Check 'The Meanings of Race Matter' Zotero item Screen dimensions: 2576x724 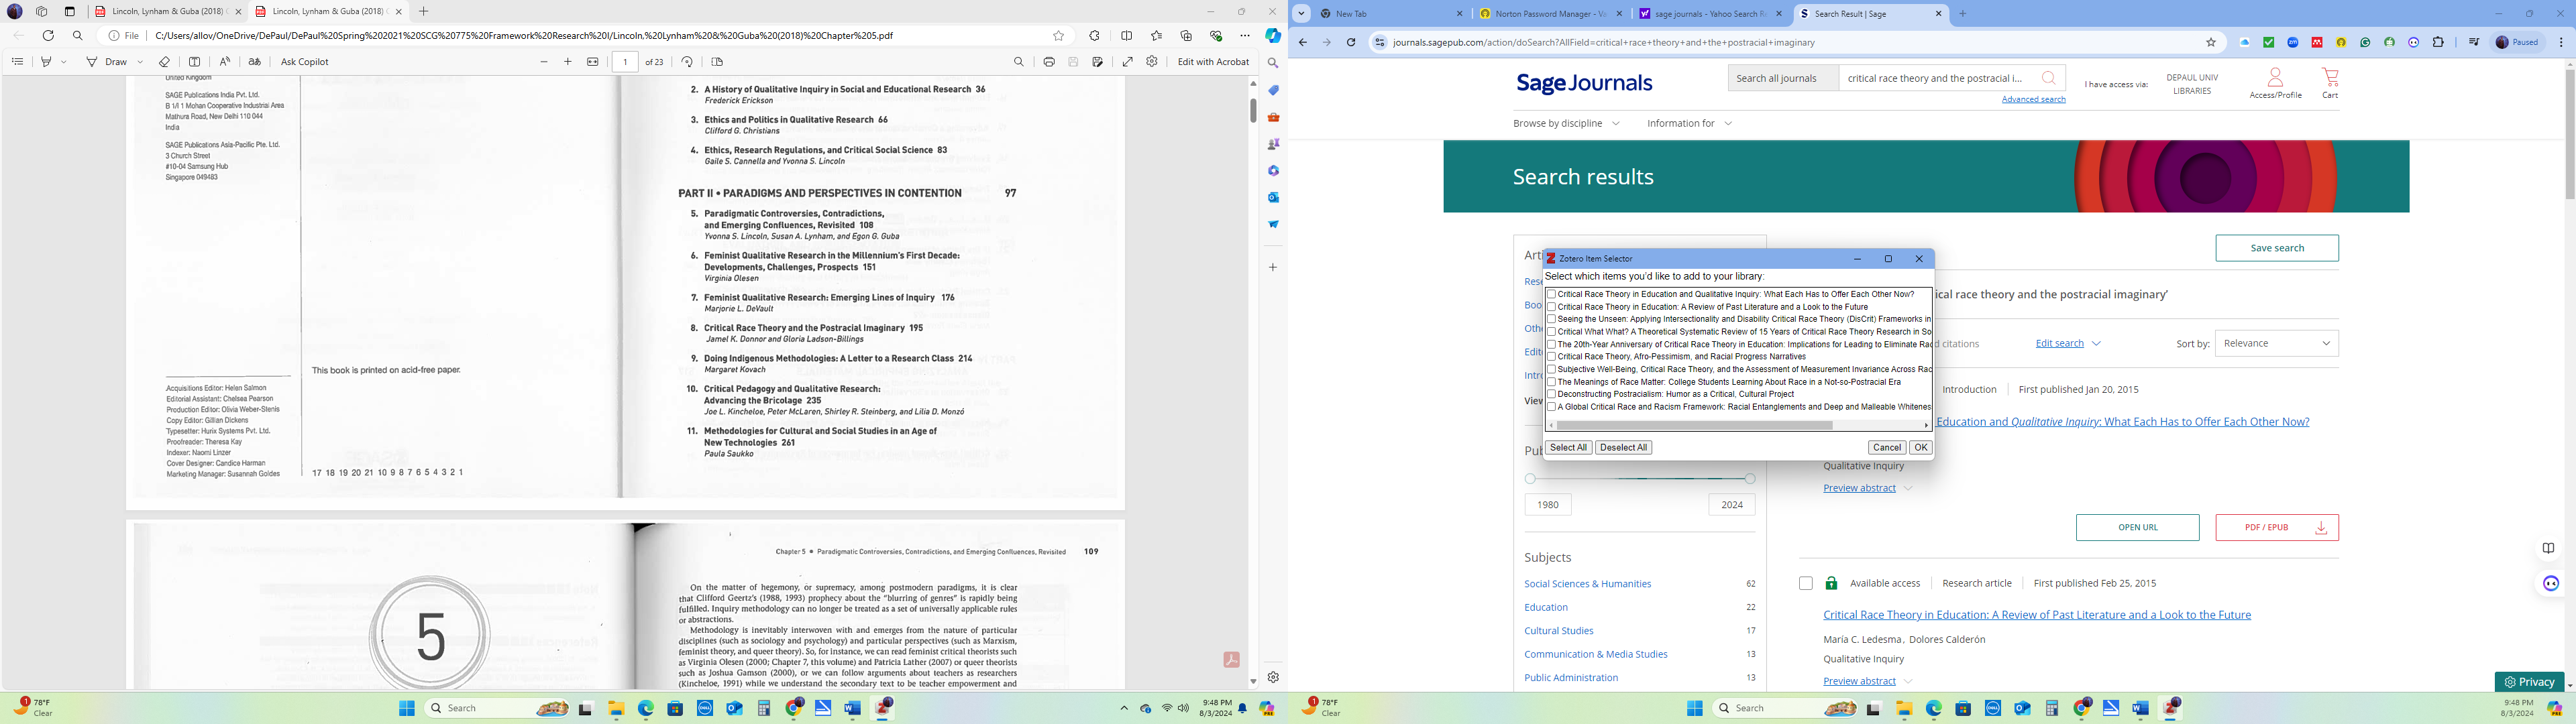(1551, 382)
